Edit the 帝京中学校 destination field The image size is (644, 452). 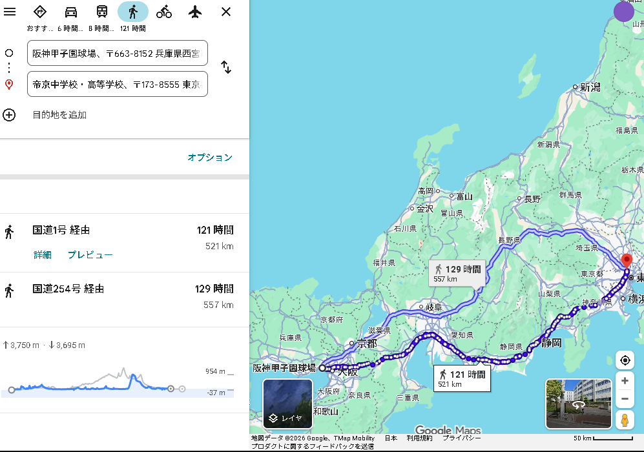click(118, 84)
